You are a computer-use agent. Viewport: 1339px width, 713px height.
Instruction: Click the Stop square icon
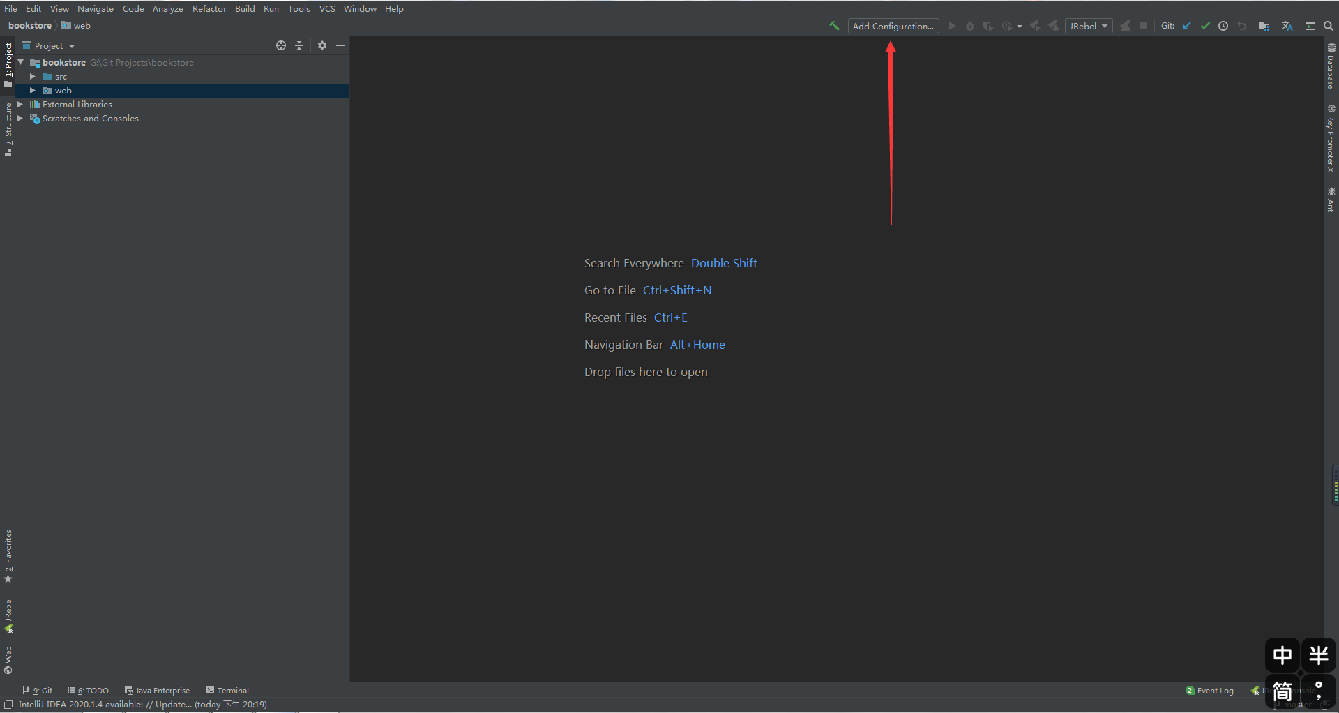tap(1143, 26)
